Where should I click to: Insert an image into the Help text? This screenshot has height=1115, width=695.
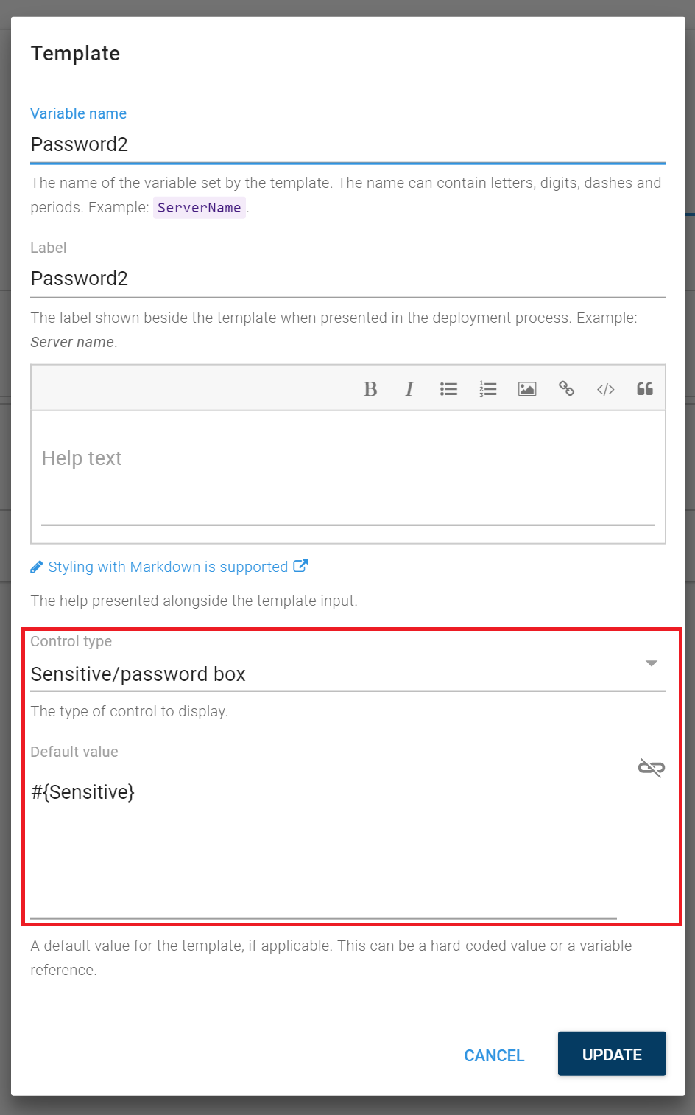pos(526,388)
